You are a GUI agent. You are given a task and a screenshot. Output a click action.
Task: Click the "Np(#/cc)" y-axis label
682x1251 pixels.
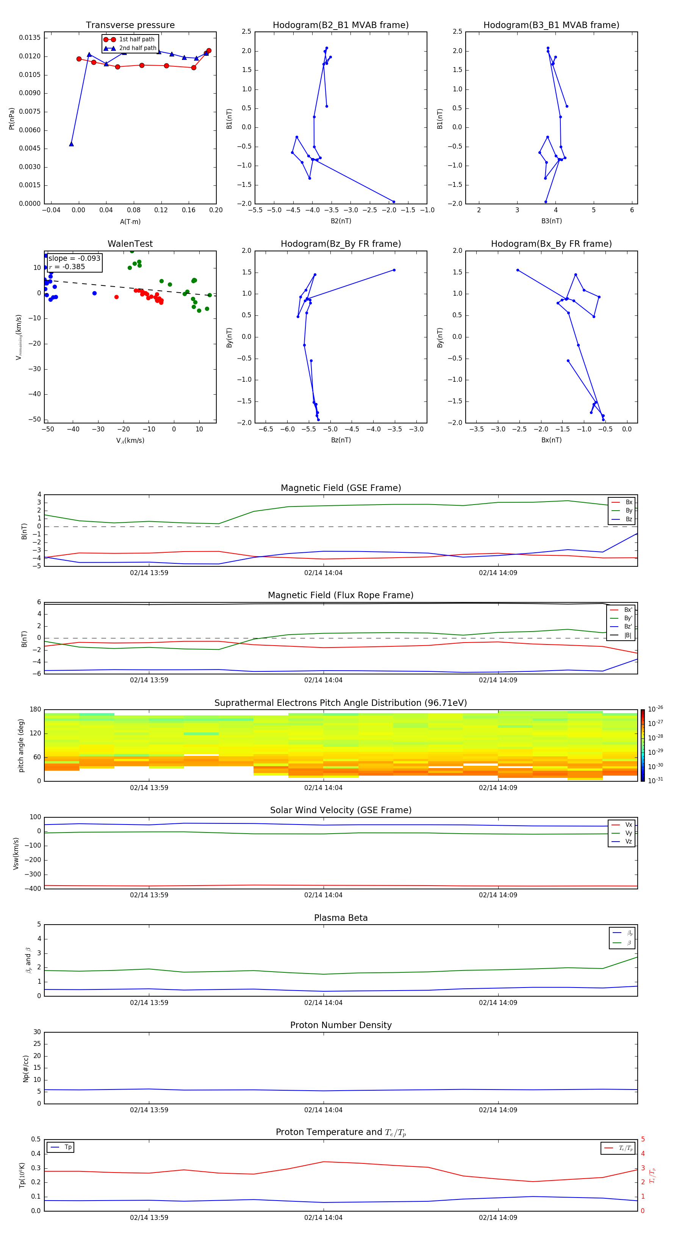point(26,1068)
